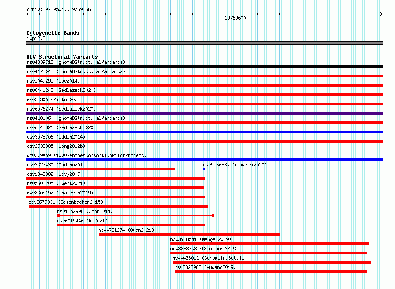Viewport: 395px width, 289px height.
Task: Click nsv3288798 (Chaisson2019) label
Action: [203, 249]
